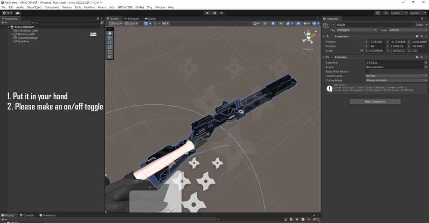Open the Layer Default dropdown

(x=408, y=30)
